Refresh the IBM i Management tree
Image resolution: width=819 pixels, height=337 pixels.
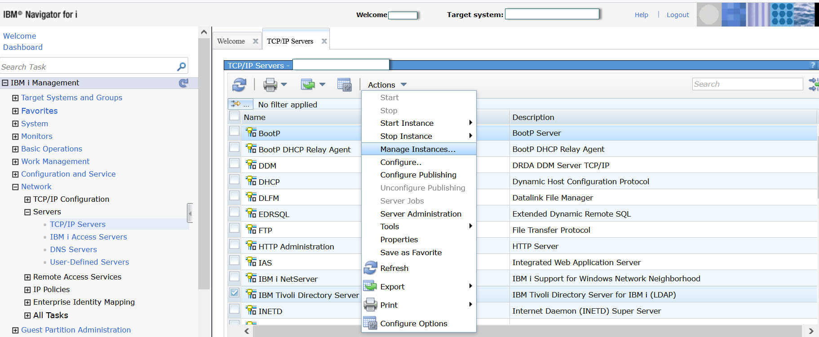(x=183, y=83)
